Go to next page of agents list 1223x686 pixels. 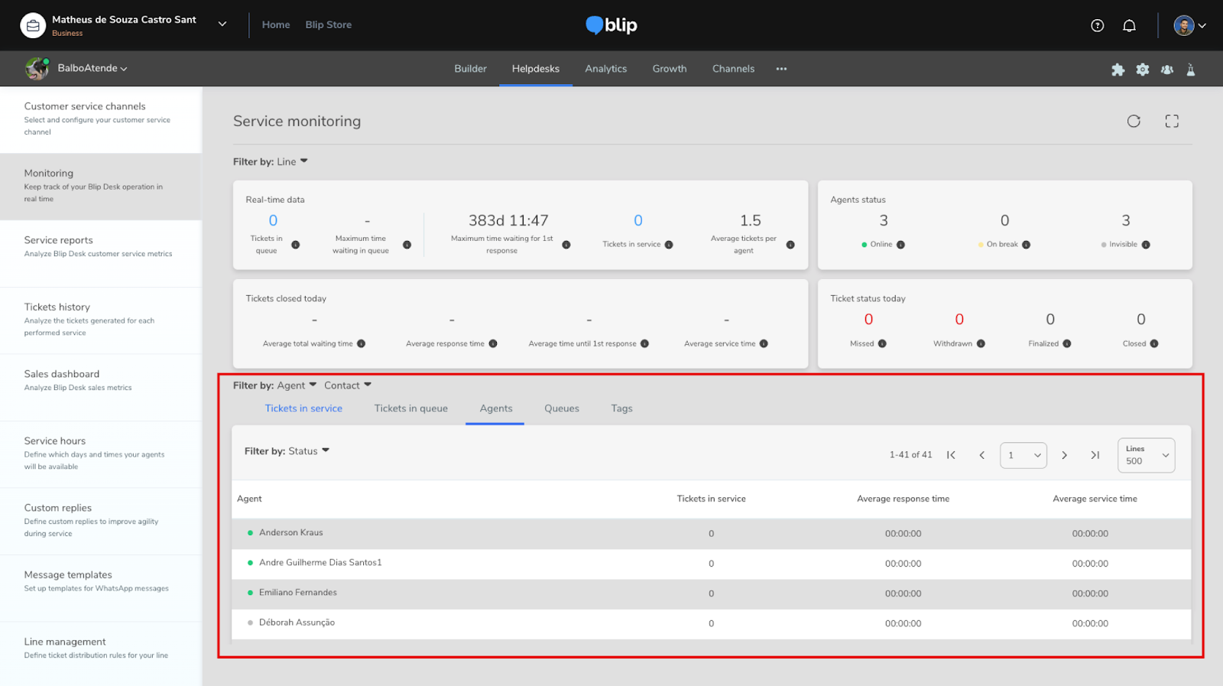pos(1064,455)
